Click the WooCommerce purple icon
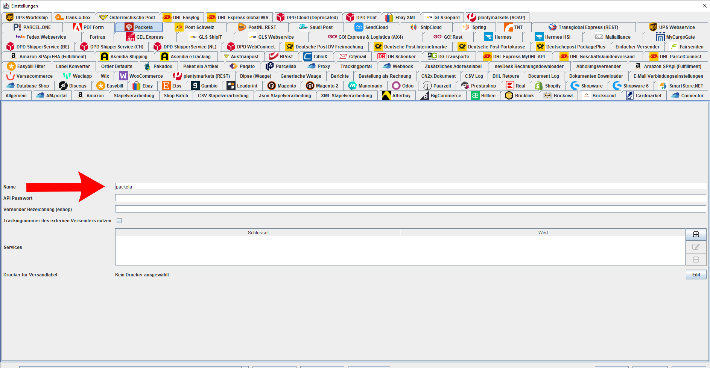The height and width of the screenshot is (368, 710). [123, 76]
